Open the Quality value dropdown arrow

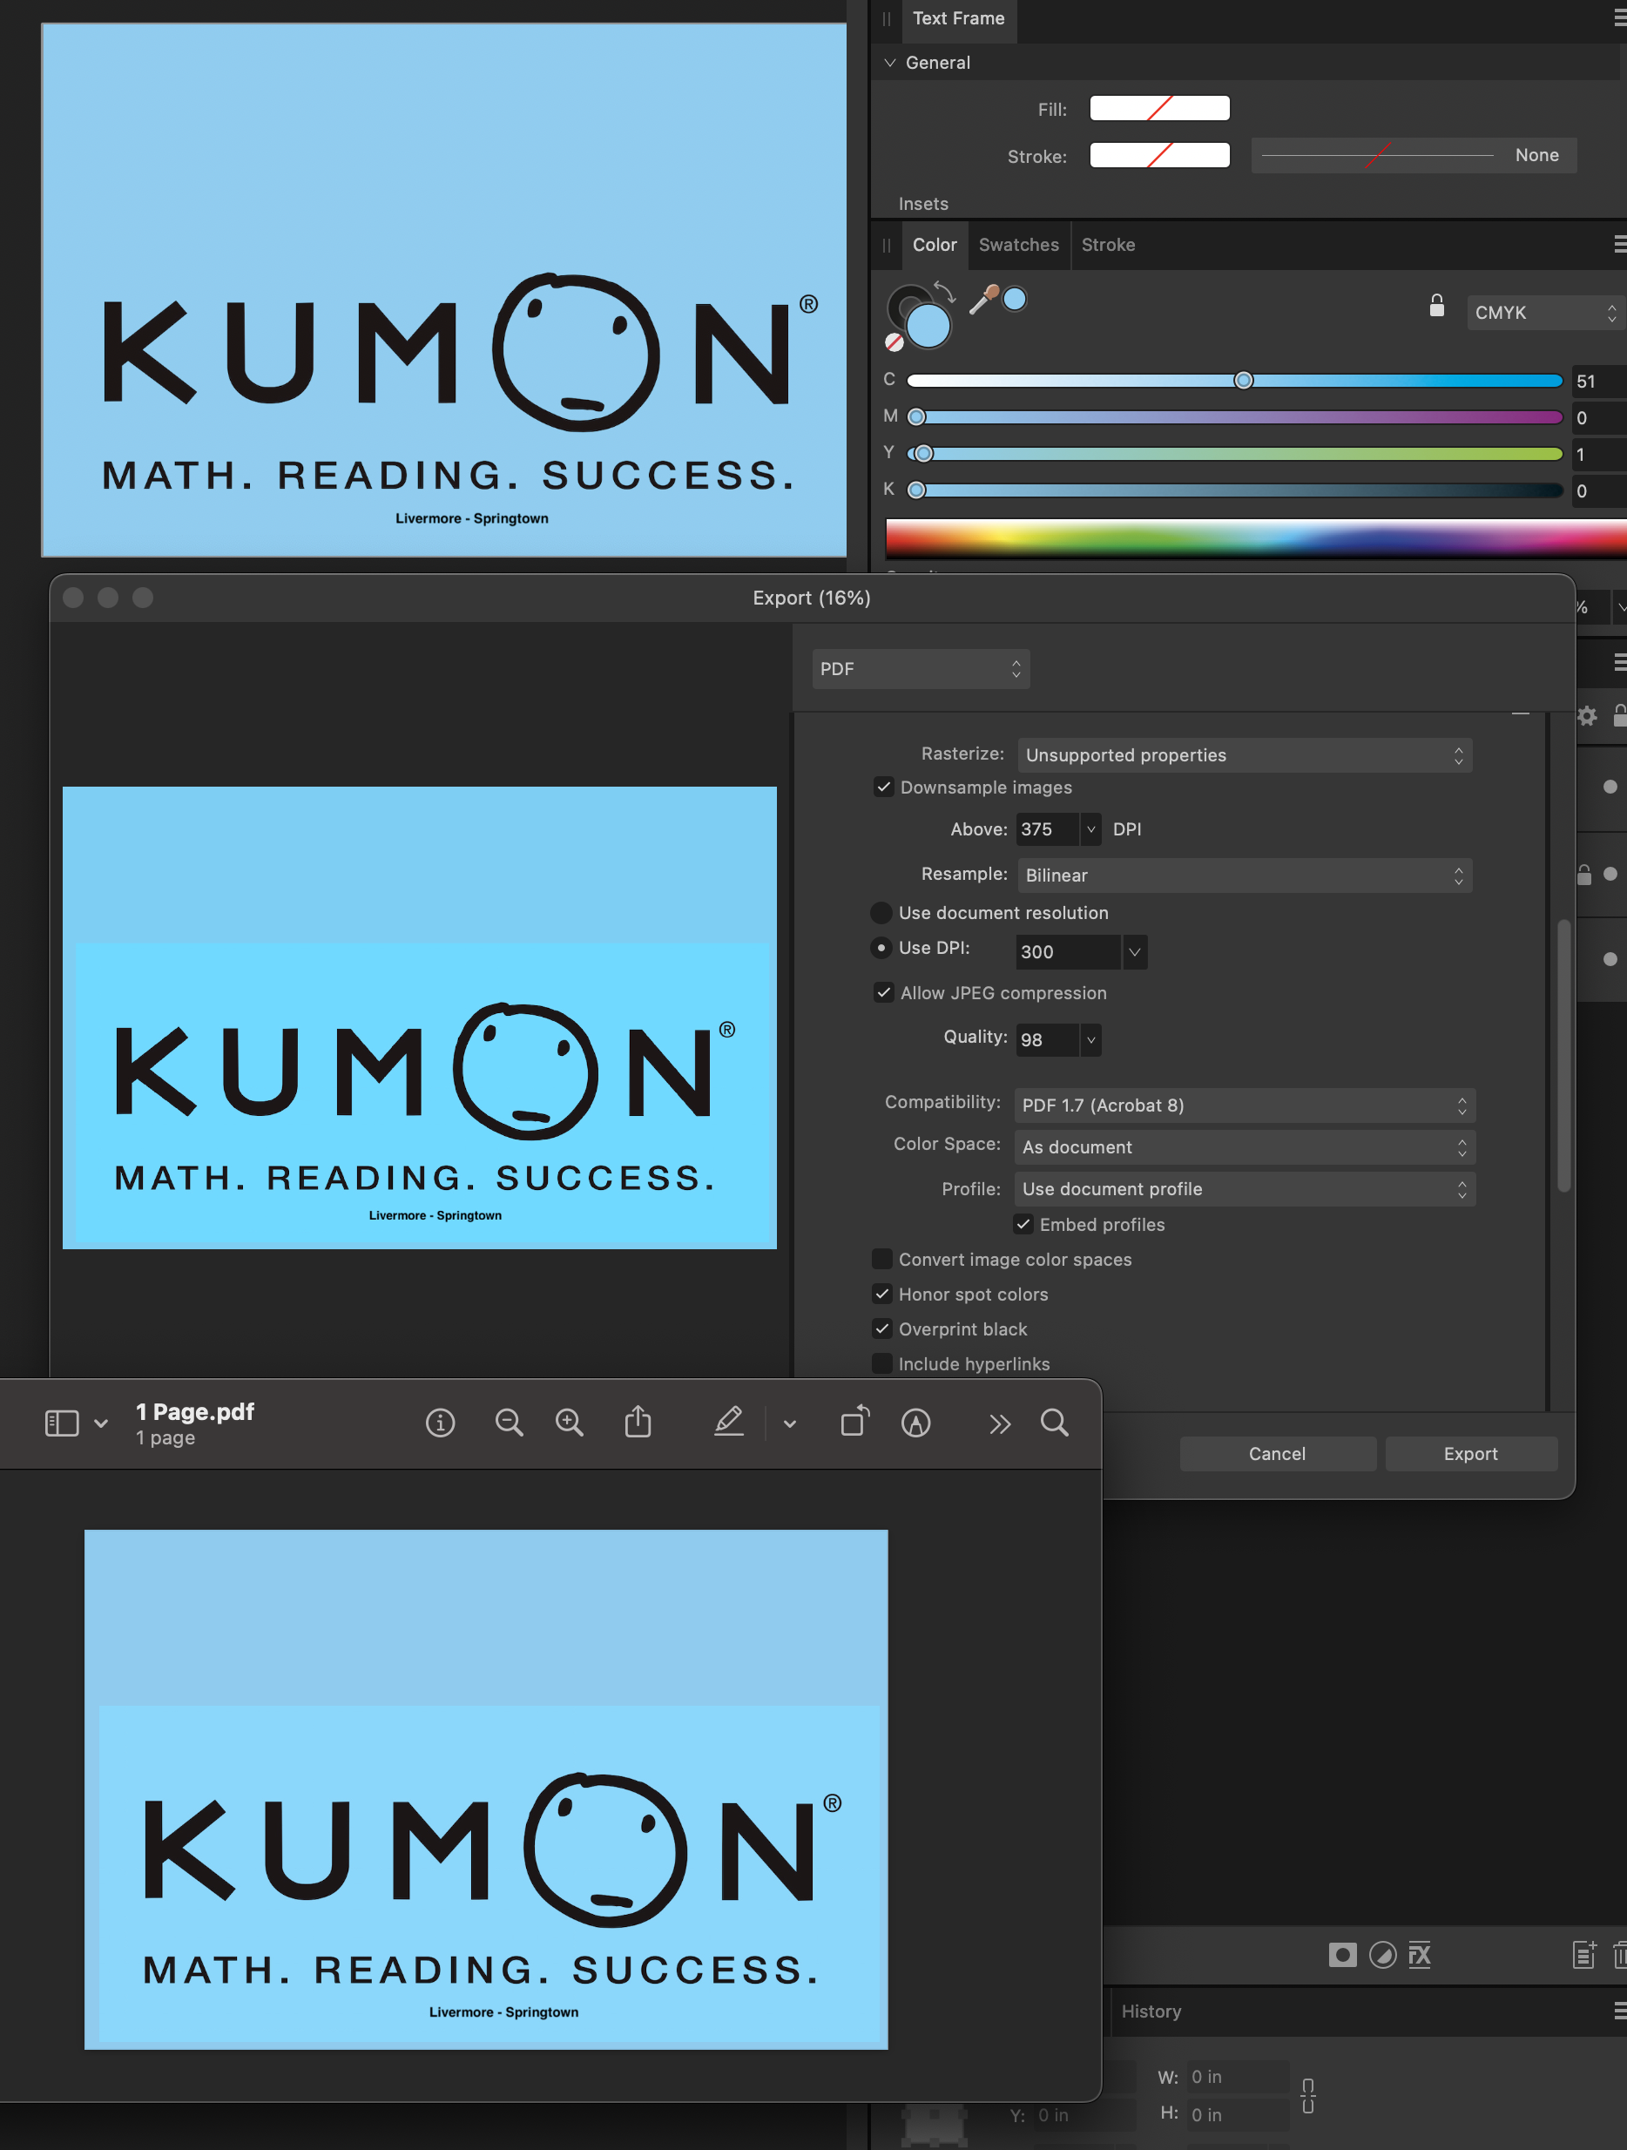1090,1040
